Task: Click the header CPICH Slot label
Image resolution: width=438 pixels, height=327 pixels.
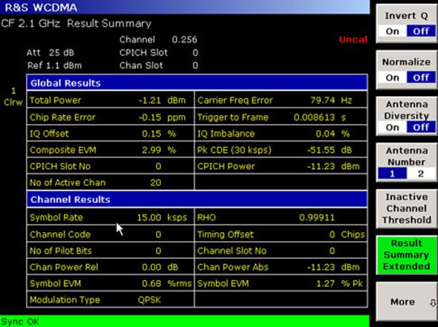Action: [143, 52]
